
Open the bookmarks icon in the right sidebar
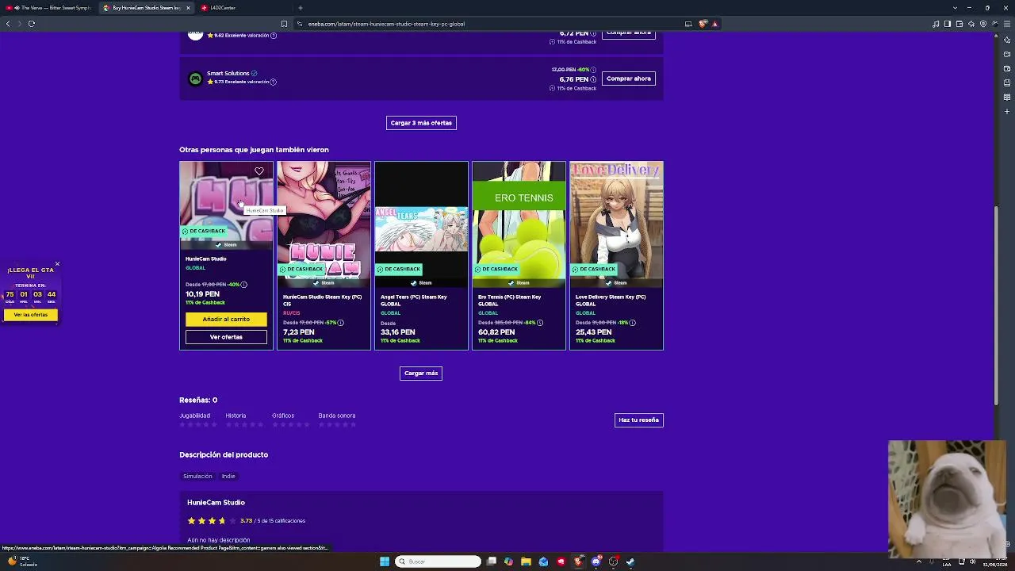pos(1007,82)
